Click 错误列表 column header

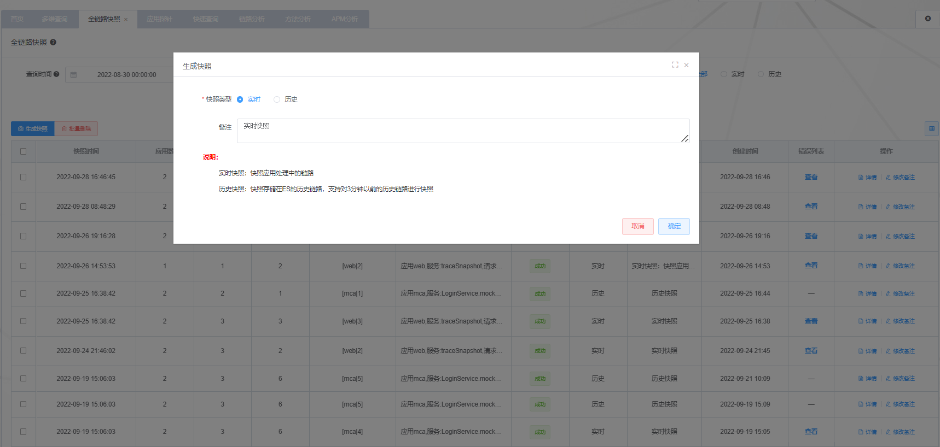[x=811, y=151]
